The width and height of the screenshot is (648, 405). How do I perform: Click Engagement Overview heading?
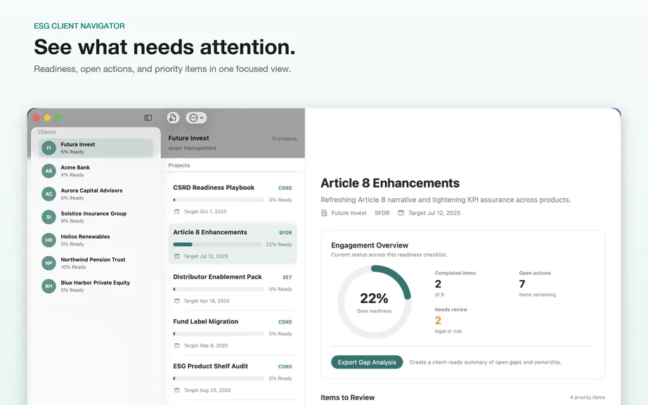coord(370,245)
